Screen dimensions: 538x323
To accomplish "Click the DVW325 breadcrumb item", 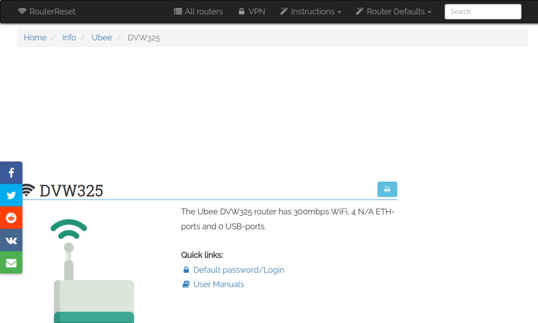I will click(x=144, y=37).
